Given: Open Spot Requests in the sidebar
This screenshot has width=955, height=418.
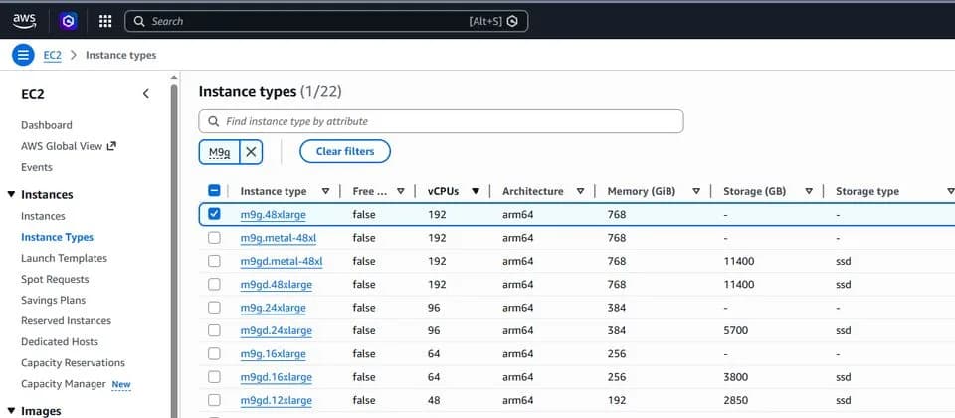Looking at the screenshot, I should click(55, 279).
